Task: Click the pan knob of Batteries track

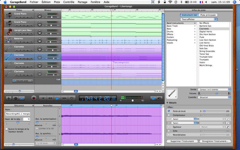Action: point(40,40)
